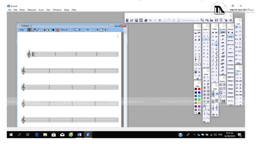
Task: Select pp in the Dynamic palette
Action: pos(223,36)
